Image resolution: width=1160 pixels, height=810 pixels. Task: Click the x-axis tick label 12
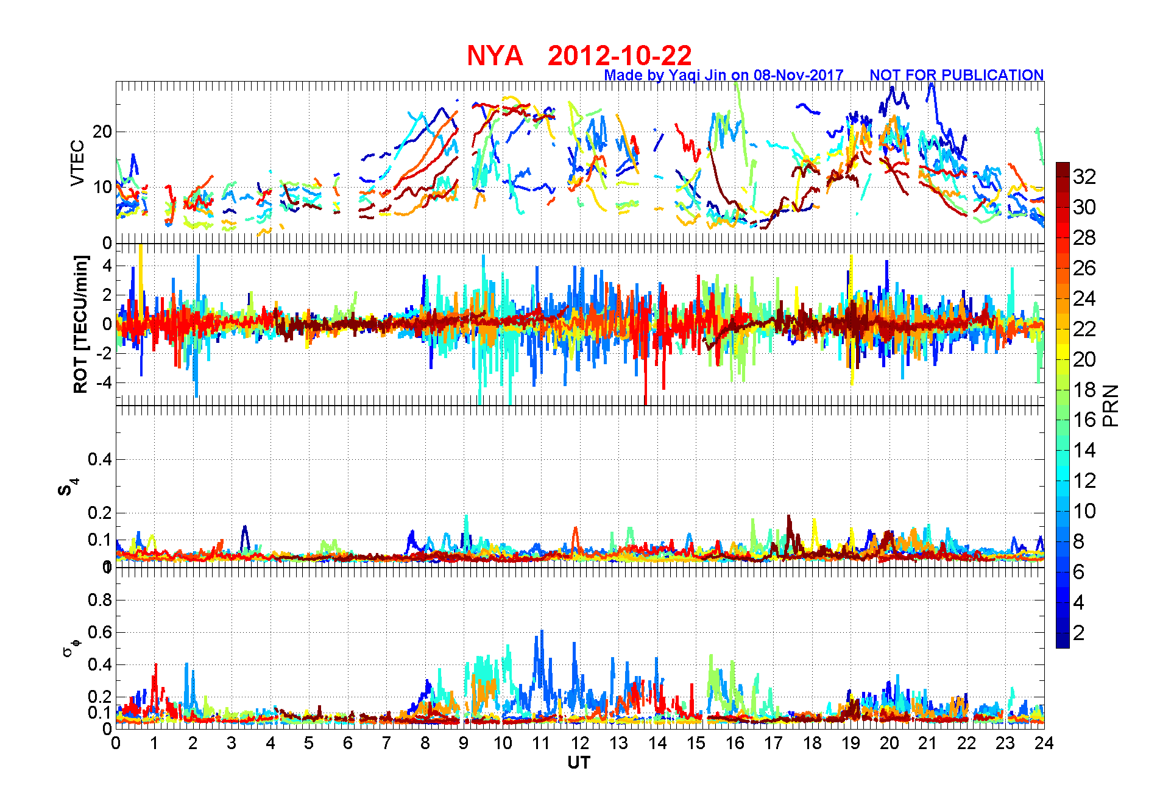click(x=580, y=743)
